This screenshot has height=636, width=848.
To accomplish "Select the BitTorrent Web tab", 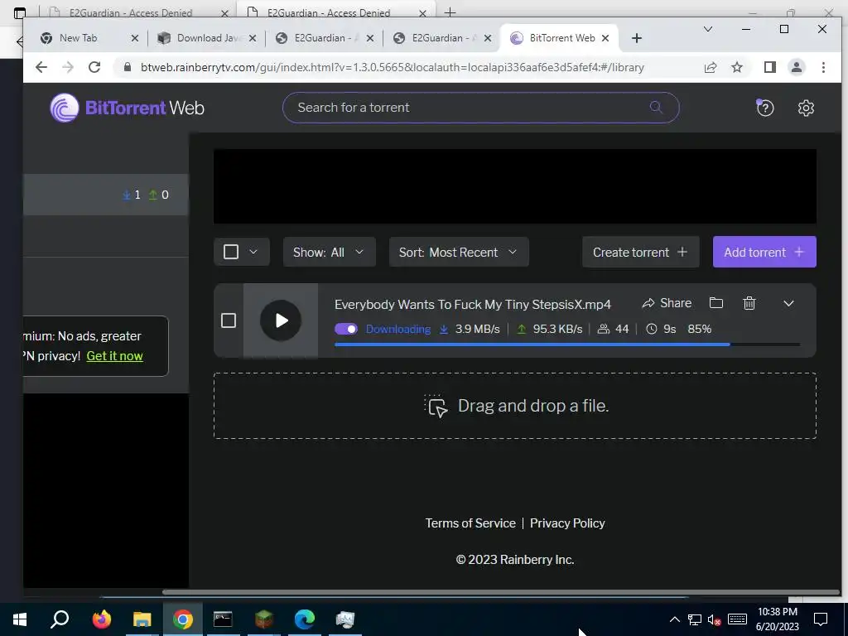I will tap(557, 38).
